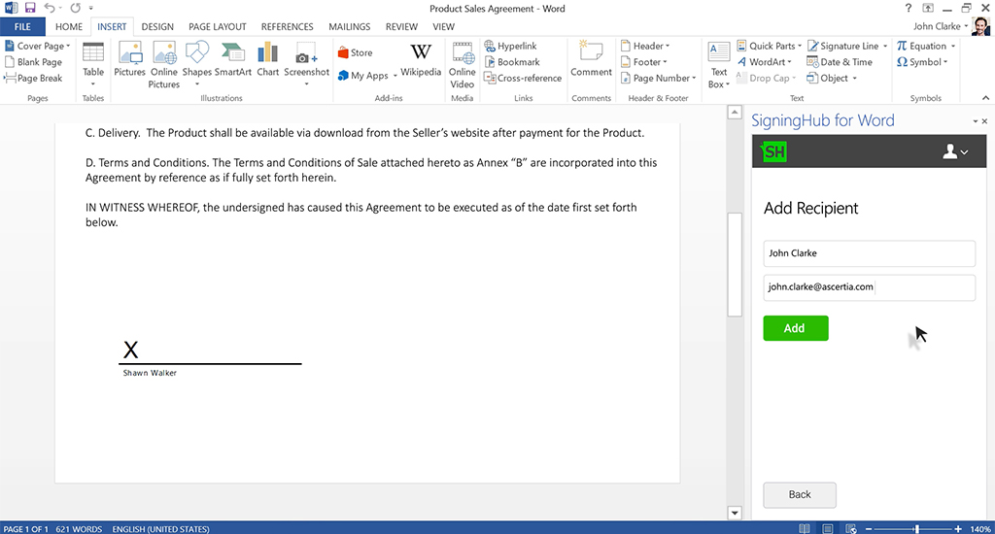Open SigningHub user account menu

pyautogui.click(x=956, y=151)
